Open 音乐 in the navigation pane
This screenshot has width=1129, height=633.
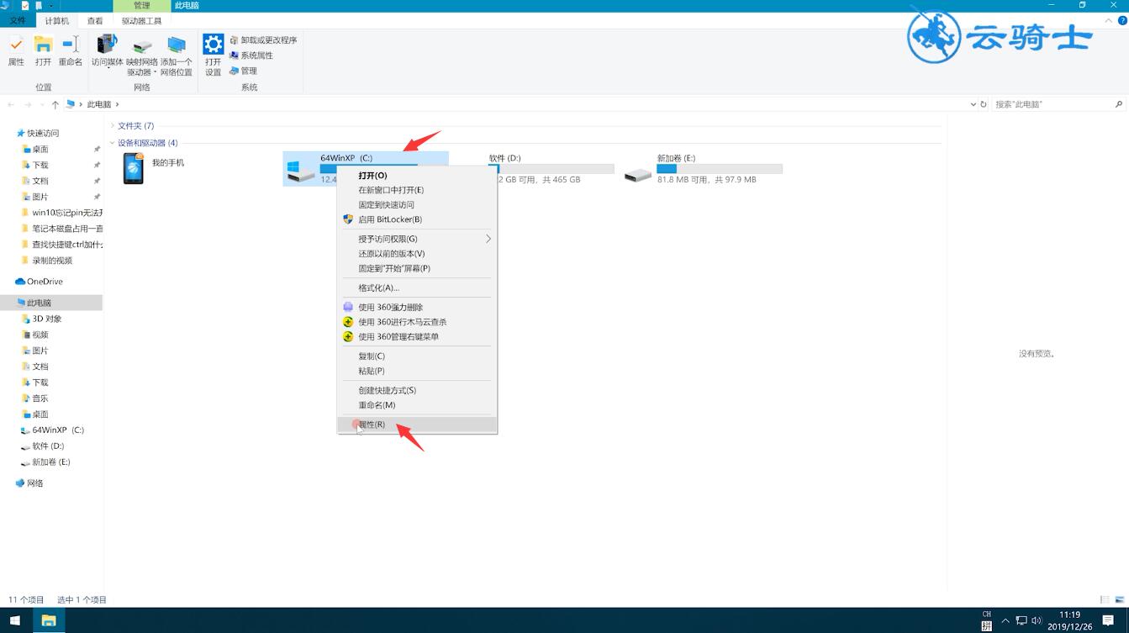coord(40,398)
